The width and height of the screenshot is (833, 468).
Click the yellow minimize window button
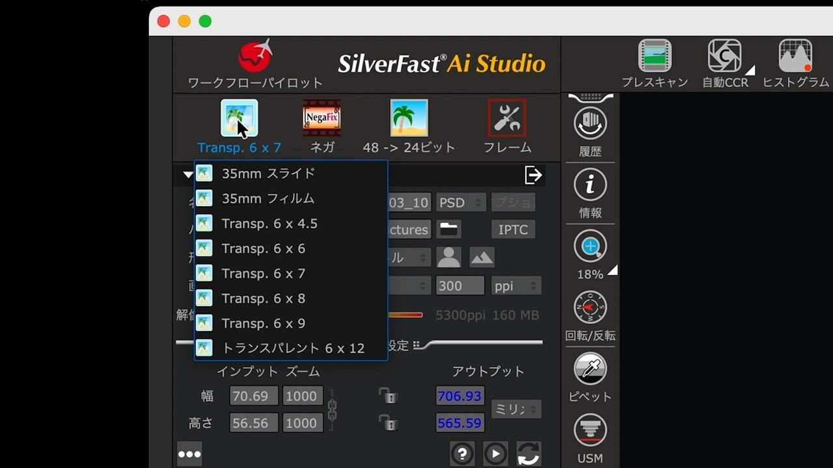click(x=184, y=21)
